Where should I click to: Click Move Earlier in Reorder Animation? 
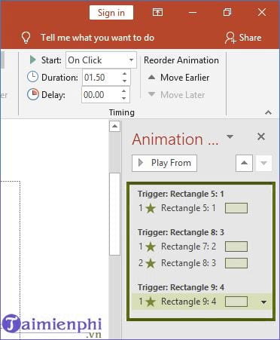[x=178, y=78]
